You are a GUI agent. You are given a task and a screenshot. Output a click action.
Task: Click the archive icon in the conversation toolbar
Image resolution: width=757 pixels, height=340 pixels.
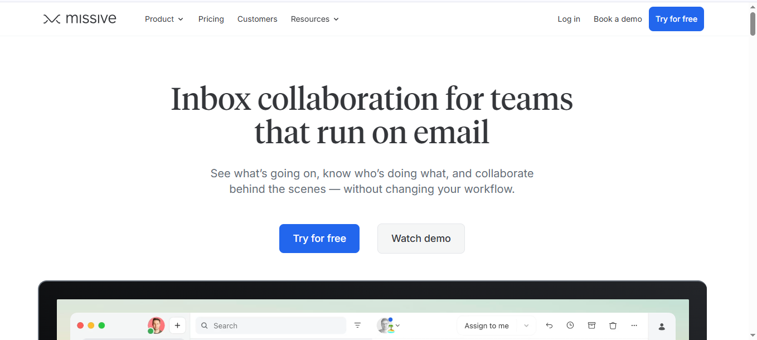(x=591, y=325)
